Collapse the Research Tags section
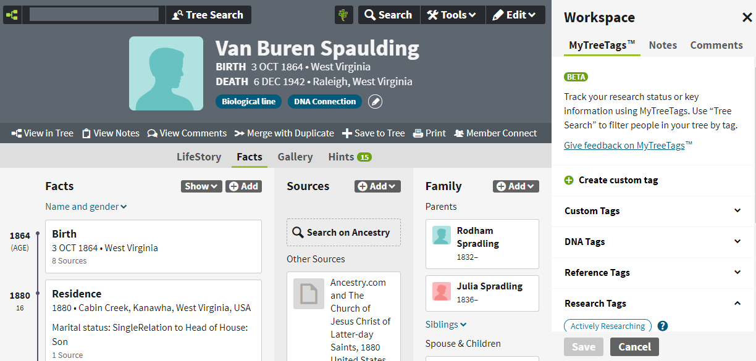The height and width of the screenshot is (361, 756). [653, 304]
